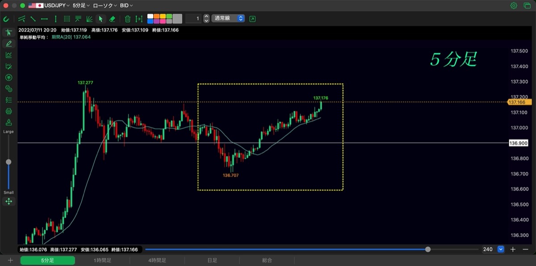Click the trash can delete icon
Viewport: 536px width, 266px height.
pos(128,19)
